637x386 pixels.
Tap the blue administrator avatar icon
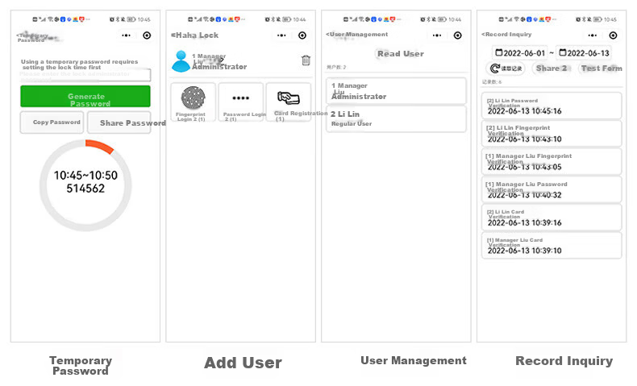point(181,61)
